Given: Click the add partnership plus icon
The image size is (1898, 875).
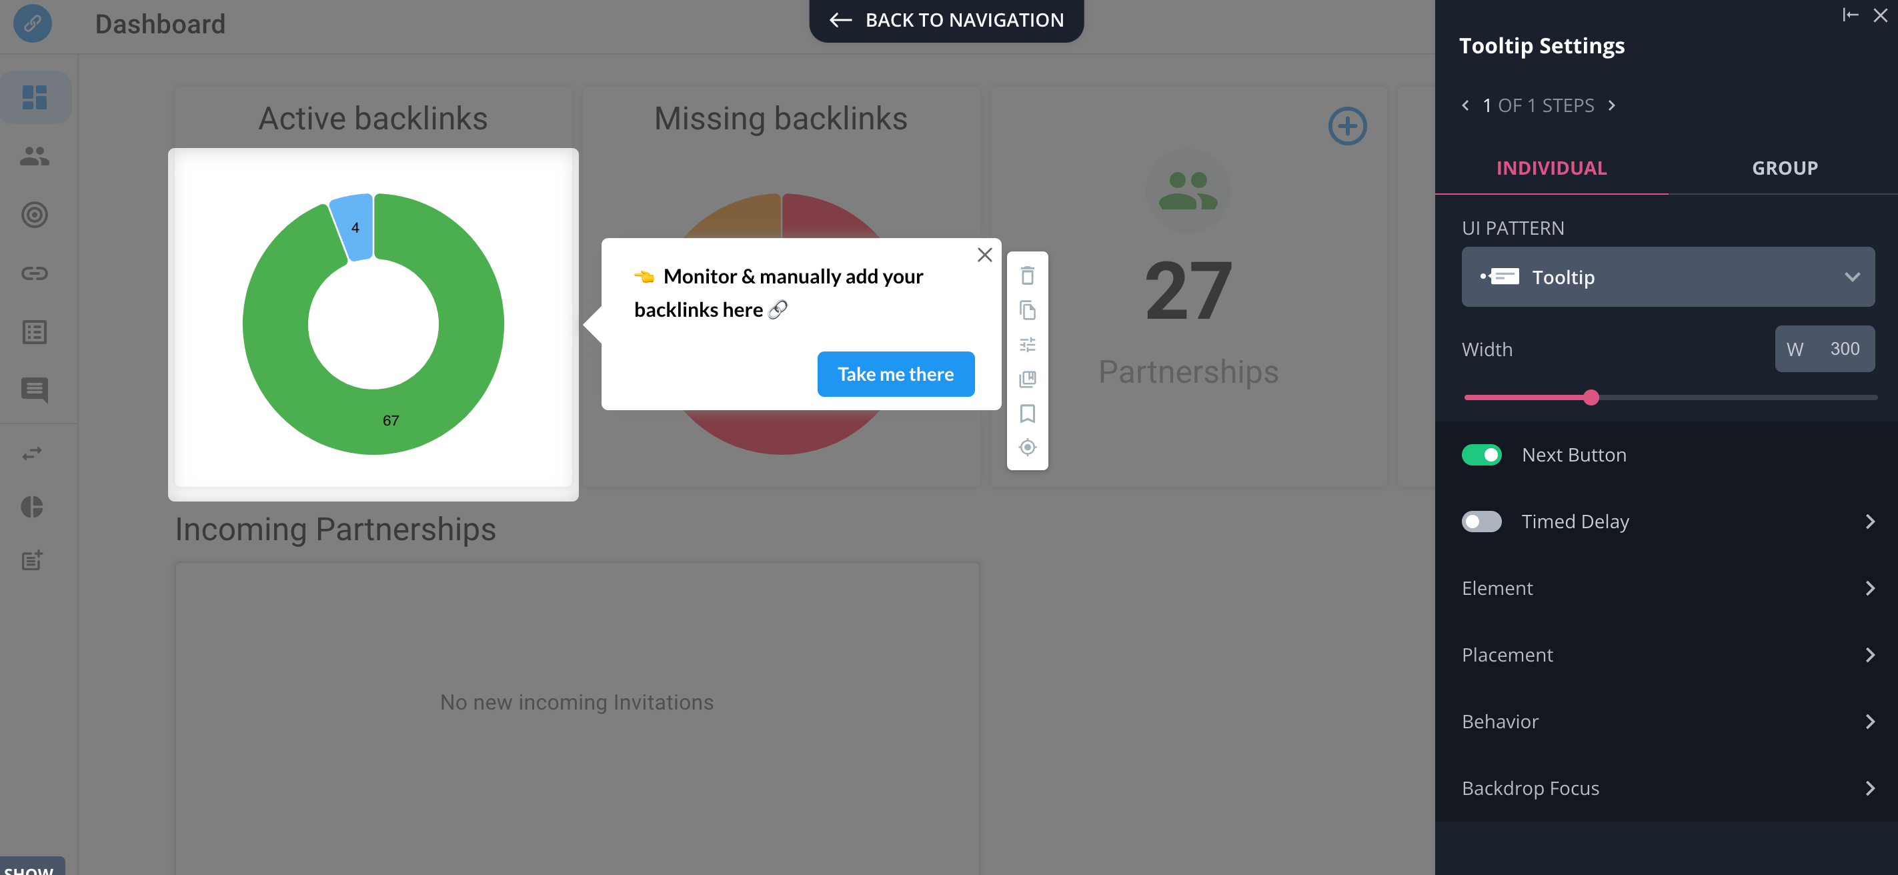Looking at the screenshot, I should [1347, 125].
